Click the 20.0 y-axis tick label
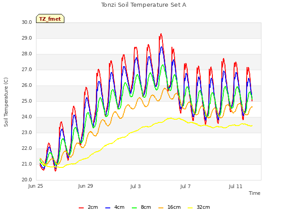Screen dimensions: 288x216 27,180
